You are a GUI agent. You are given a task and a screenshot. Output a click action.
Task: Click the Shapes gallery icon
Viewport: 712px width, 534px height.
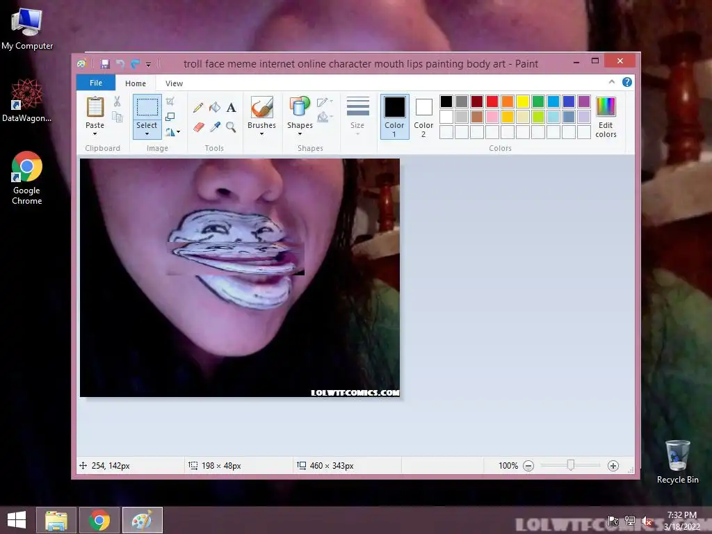tap(300, 107)
